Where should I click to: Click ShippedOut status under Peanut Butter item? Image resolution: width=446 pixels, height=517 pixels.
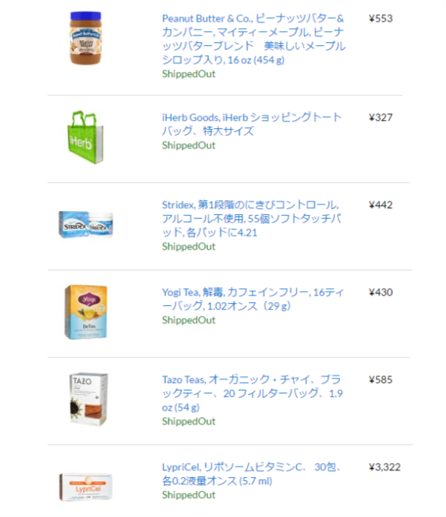[189, 74]
